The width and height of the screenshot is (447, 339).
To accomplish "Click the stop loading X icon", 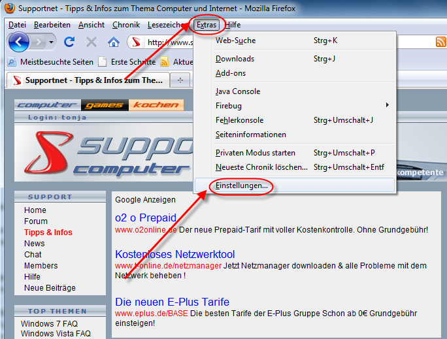I will pyautogui.click(x=91, y=42).
